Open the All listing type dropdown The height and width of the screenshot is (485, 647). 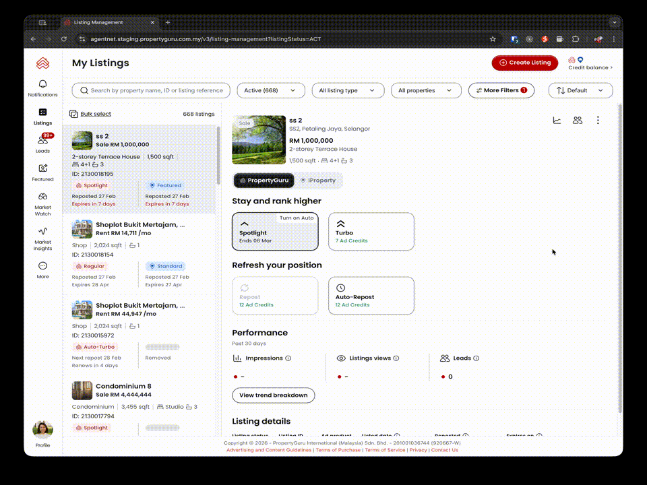point(348,90)
